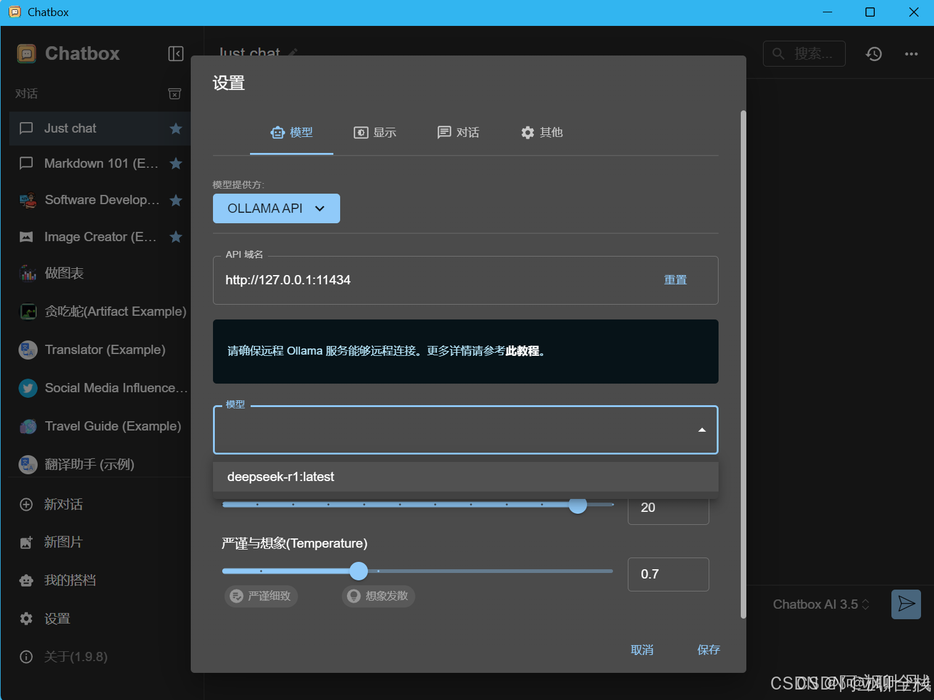Switch to the 对话 settings tab
Image resolution: width=934 pixels, height=700 pixels.
click(458, 133)
